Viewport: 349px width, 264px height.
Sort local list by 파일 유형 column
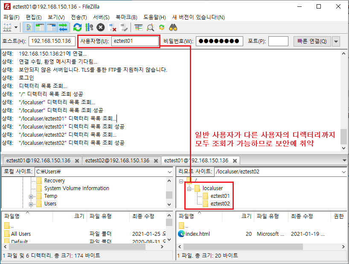(x=108, y=216)
